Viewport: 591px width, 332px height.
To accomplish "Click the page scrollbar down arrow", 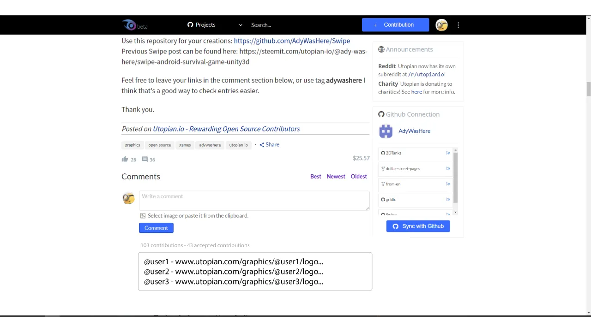I will (588, 313).
